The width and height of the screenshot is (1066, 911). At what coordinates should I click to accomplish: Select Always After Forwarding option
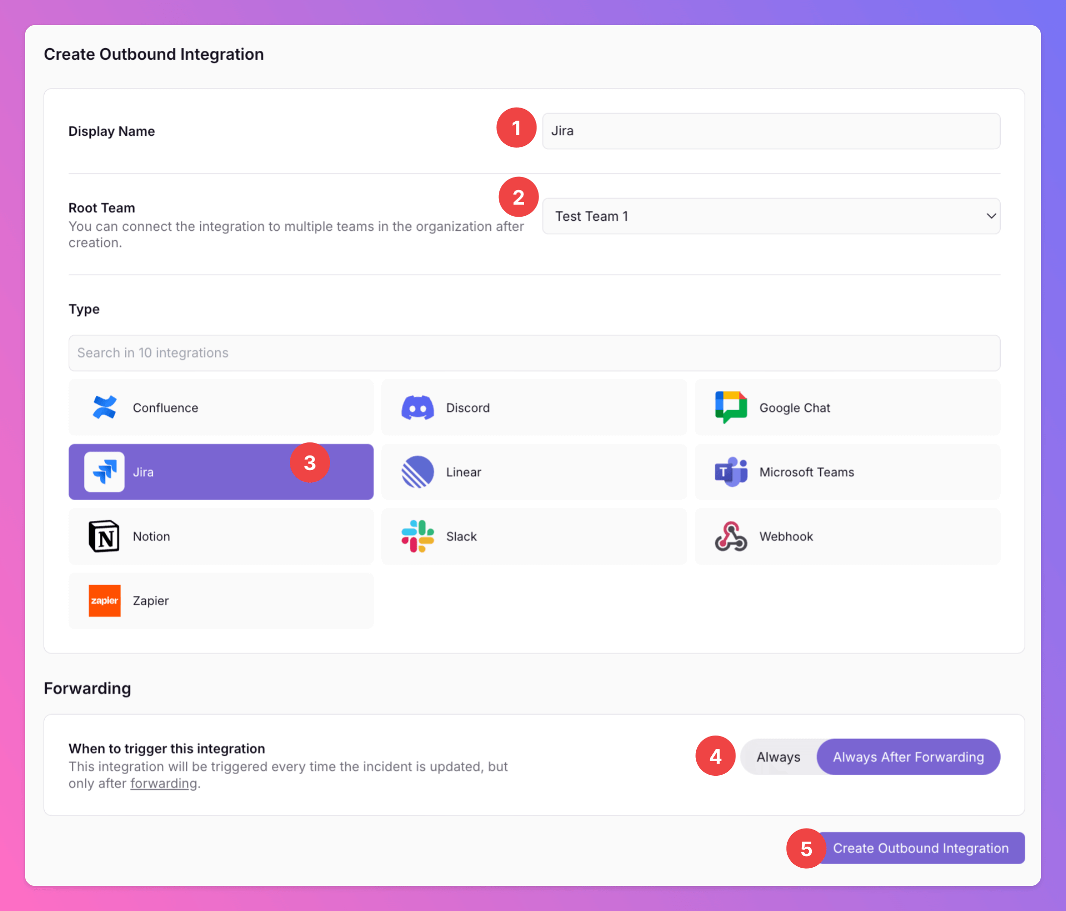[x=908, y=757]
